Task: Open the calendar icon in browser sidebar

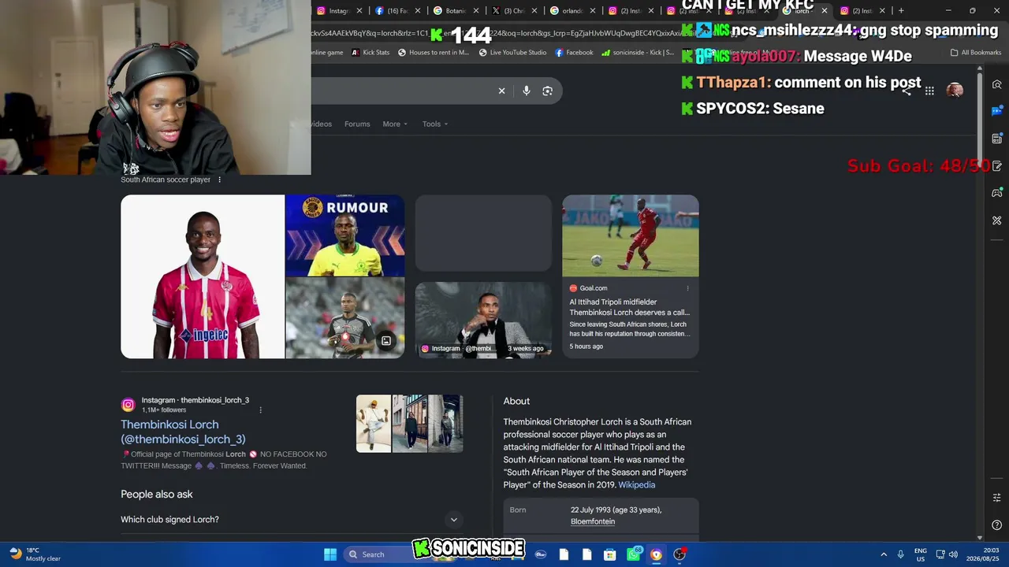Action: click(x=997, y=138)
